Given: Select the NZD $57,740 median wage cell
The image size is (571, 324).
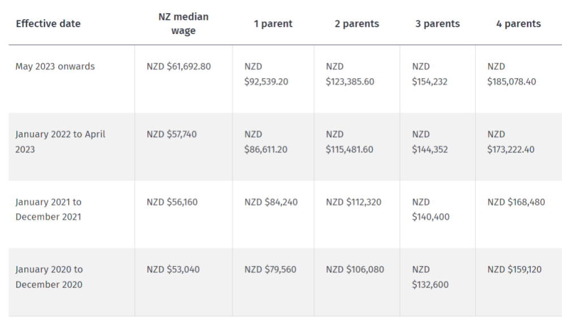Looking at the screenshot, I should (172, 134).
